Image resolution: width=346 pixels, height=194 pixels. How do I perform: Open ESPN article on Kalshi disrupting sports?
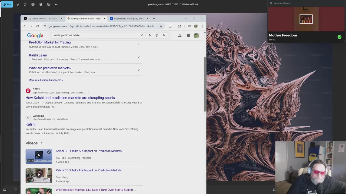(72, 98)
